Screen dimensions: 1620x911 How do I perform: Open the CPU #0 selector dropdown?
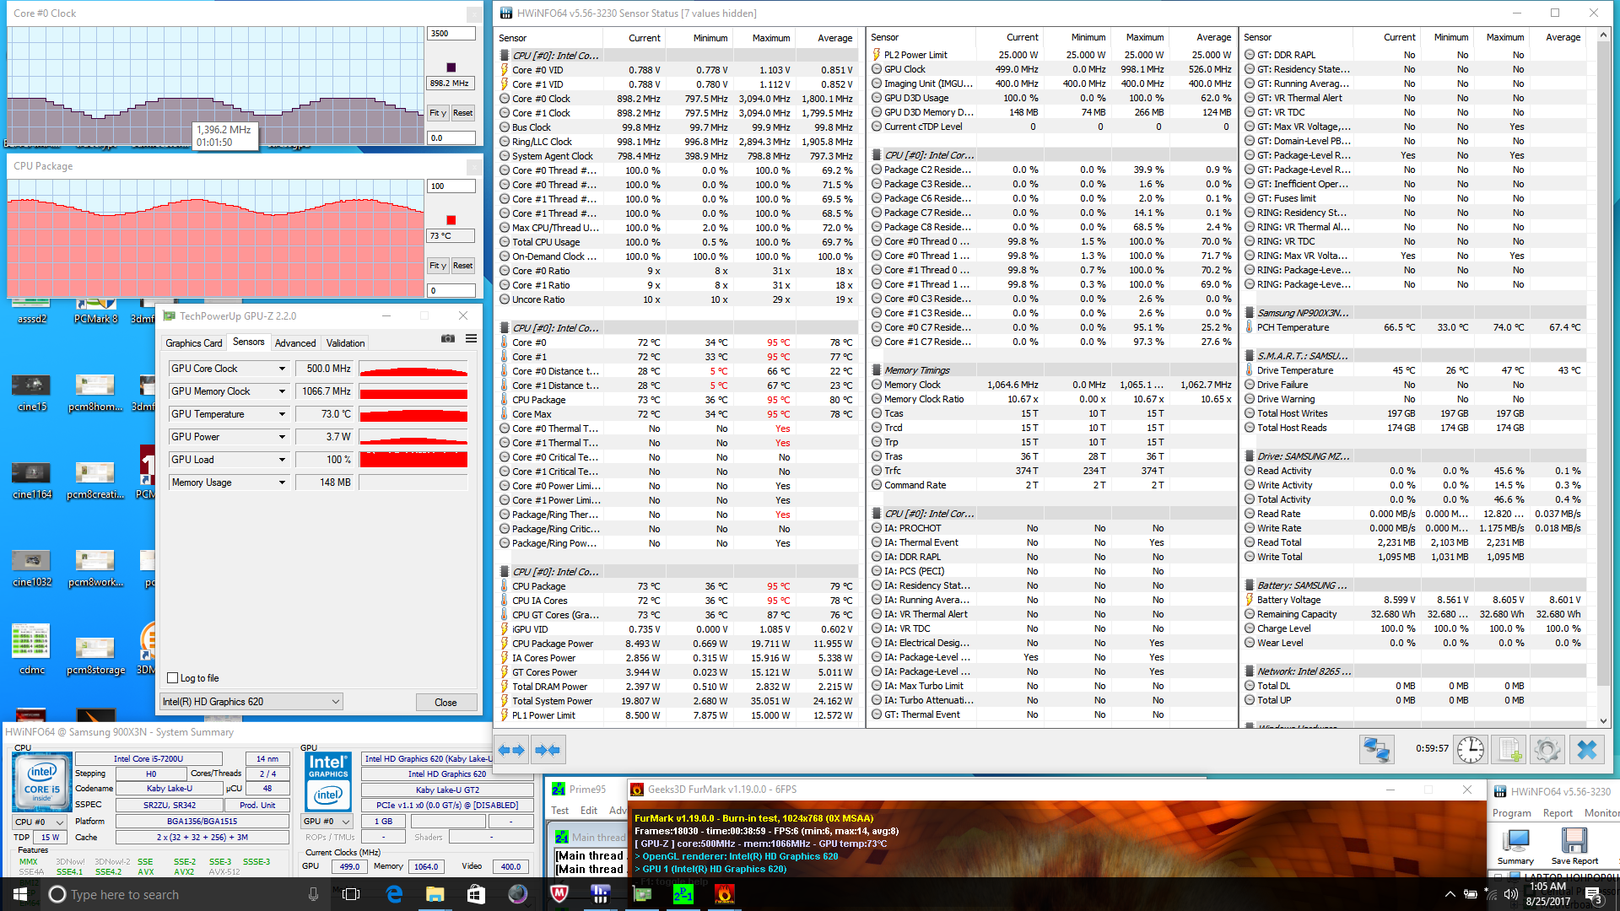[x=39, y=822]
